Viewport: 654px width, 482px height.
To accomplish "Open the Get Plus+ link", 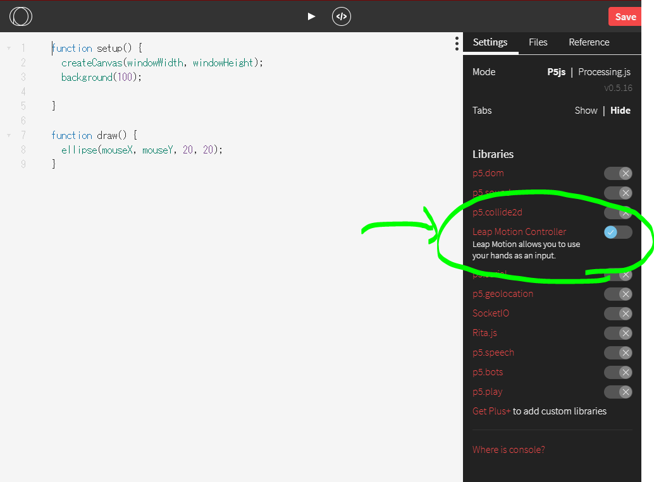I will (x=491, y=411).
